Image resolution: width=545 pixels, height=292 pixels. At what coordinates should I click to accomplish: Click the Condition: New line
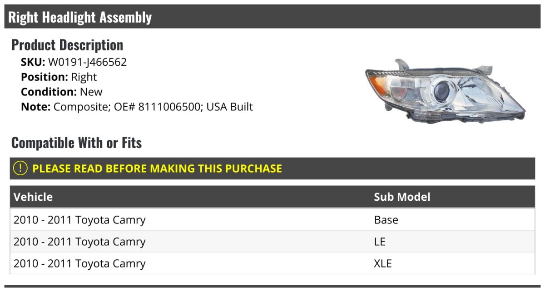point(62,92)
